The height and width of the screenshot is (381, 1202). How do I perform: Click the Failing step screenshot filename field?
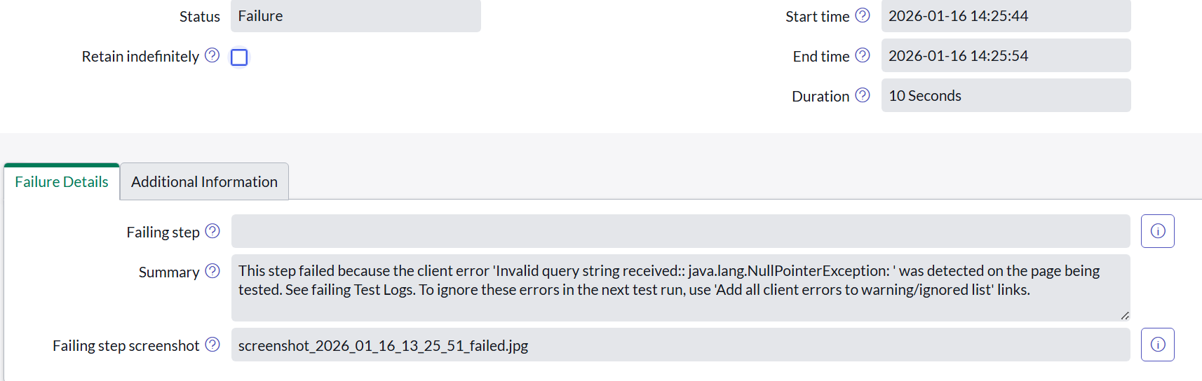point(680,345)
